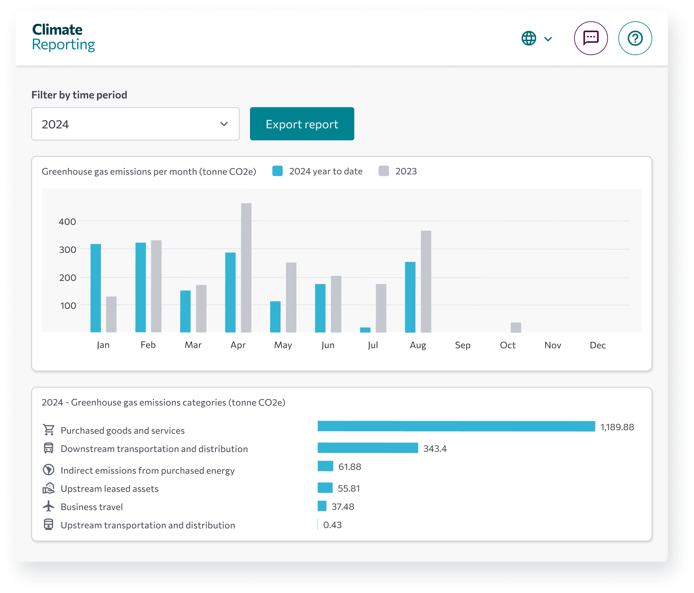Viewport: 694px width, 593px height.
Task: Expand the language selector chevron
Action: click(x=548, y=39)
